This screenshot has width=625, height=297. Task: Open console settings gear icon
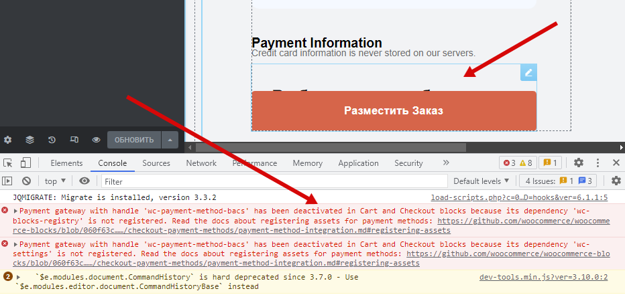click(616, 181)
